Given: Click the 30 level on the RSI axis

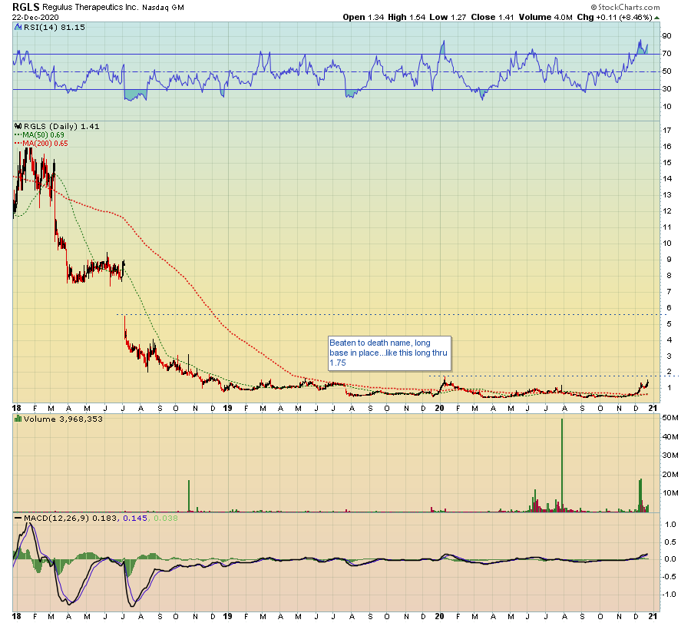Looking at the screenshot, I should [x=666, y=89].
